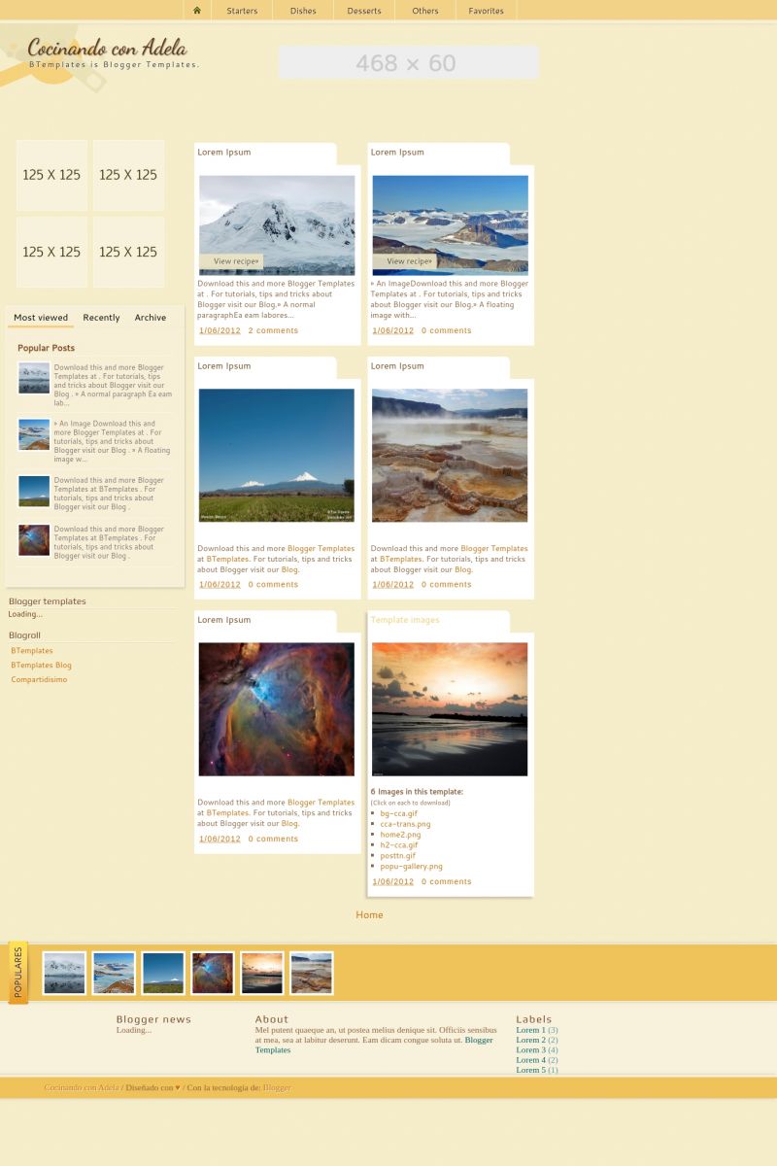Click the POPULARES side label icon

coord(18,972)
